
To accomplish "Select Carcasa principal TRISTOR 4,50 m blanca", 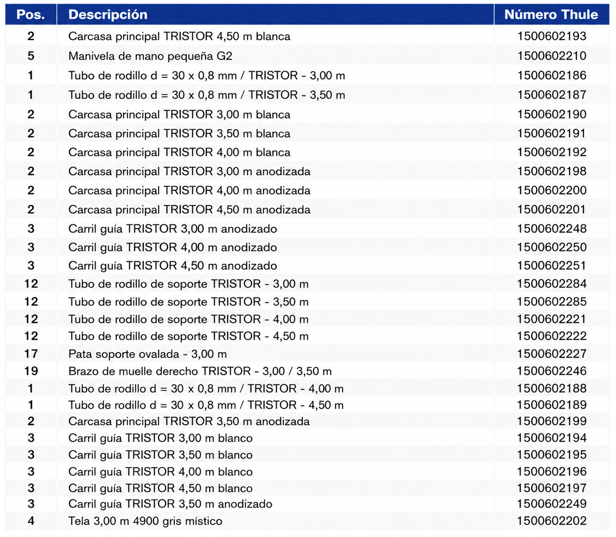I will 179,36.
